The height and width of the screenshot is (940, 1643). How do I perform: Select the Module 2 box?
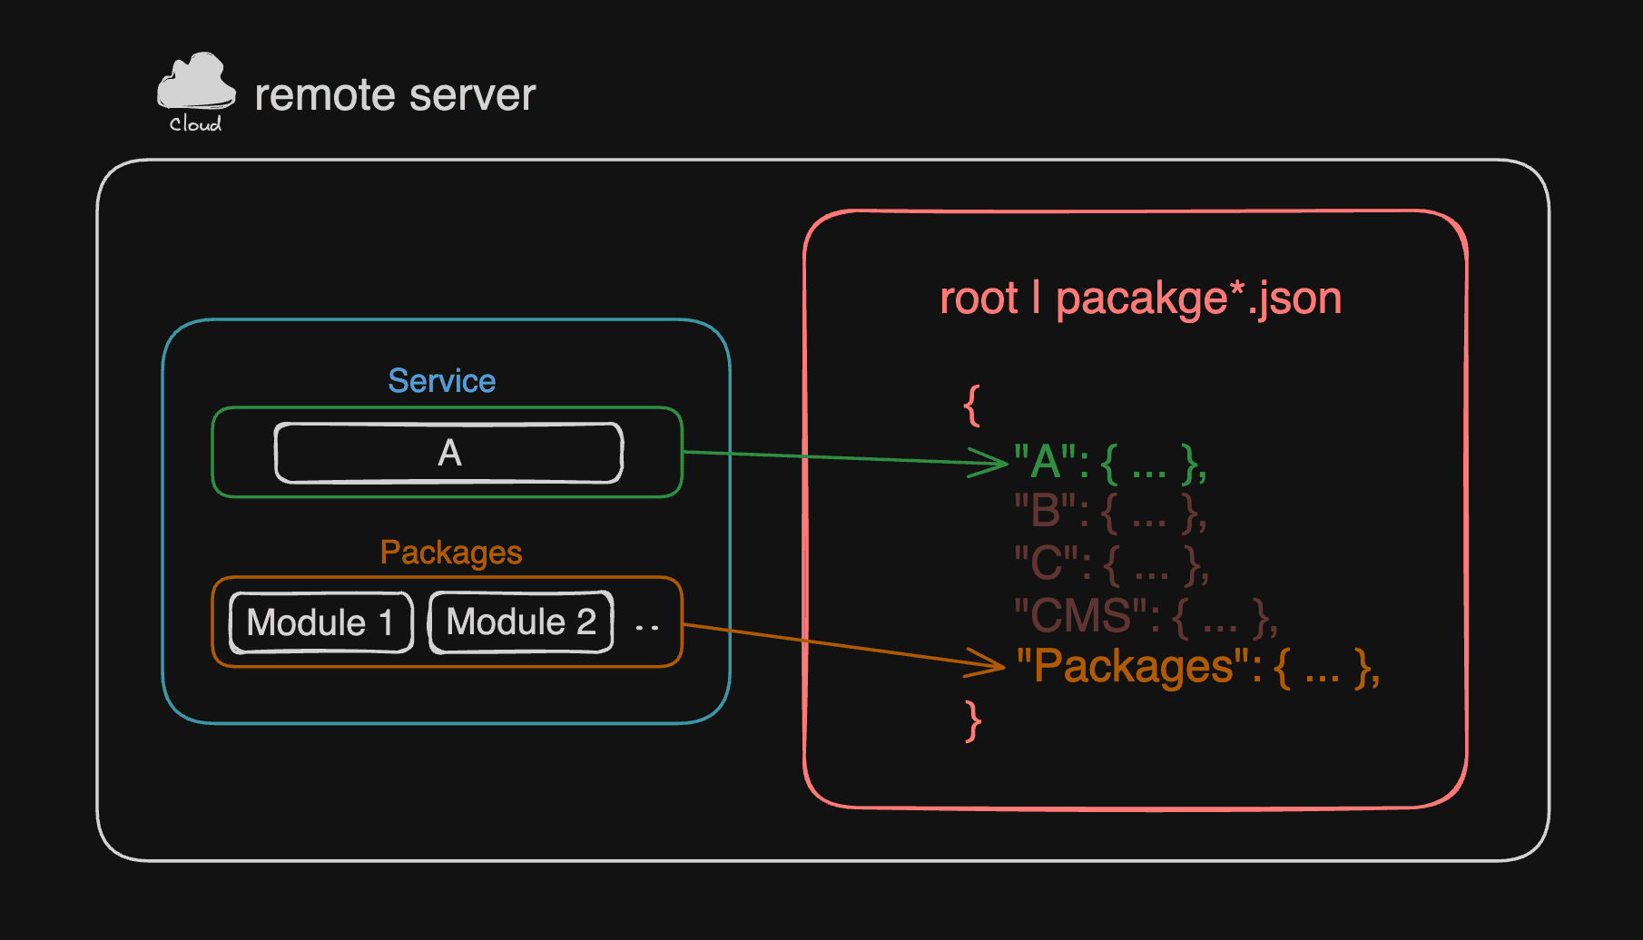(x=521, y=622)
